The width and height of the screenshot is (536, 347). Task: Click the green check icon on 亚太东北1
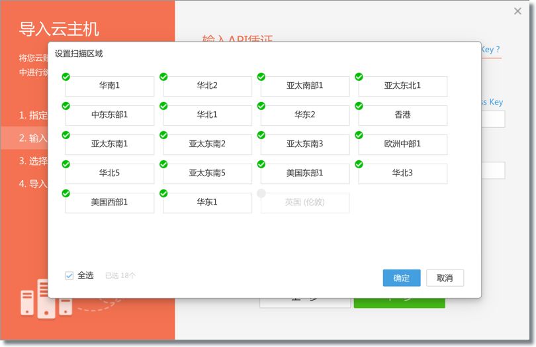coord(359,77)
